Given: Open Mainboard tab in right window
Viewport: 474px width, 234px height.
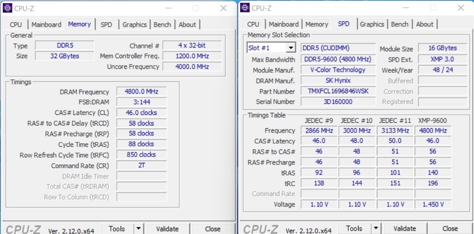Looking at the screenshot, I should click(x=284, y=24).
